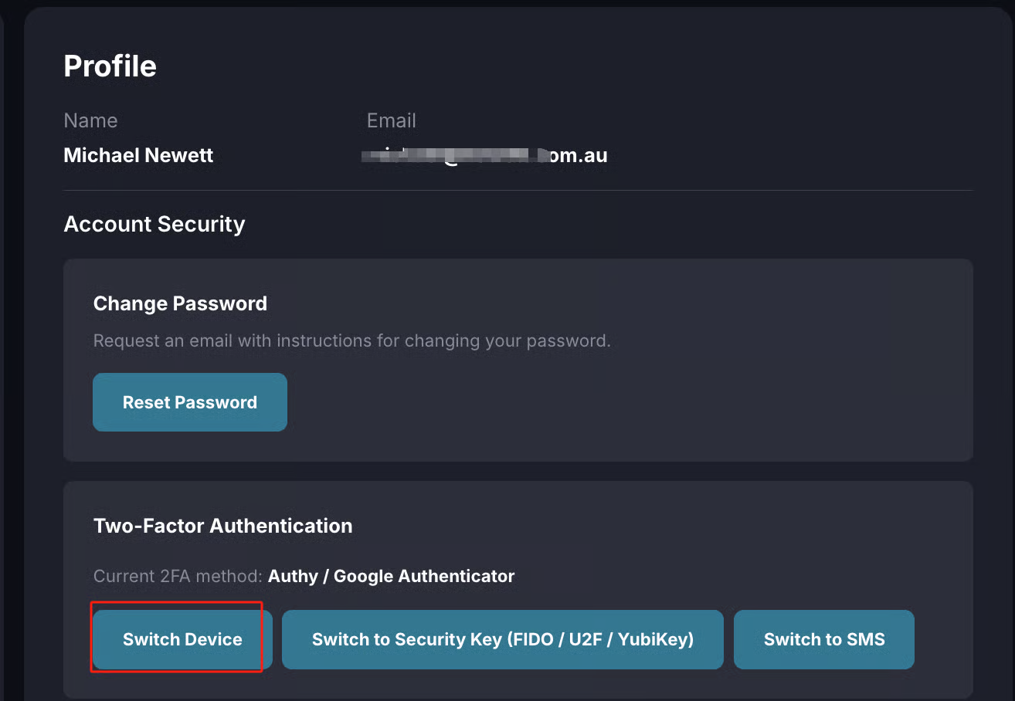Click the Two-Factor Authentication card title
This screenshot has height=701, width=1015.
[222, 526]
